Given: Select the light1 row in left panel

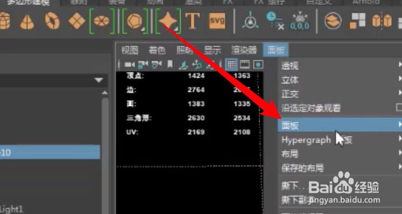Looking at the screenshot, I should click(x=11, y=209).
